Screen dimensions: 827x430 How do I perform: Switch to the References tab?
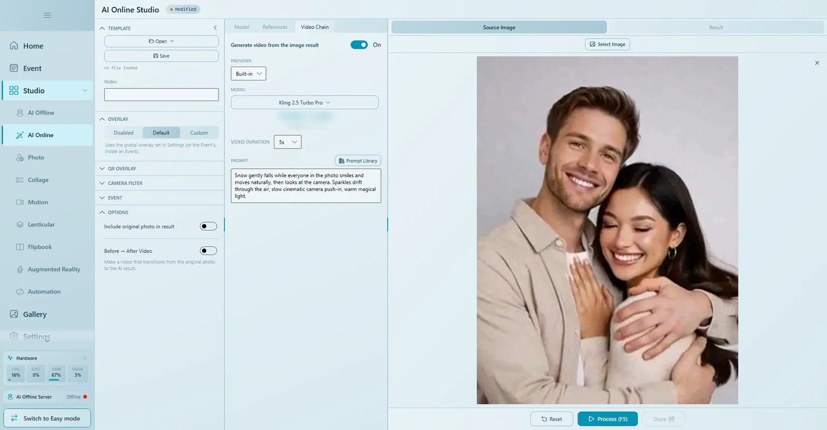[275, 27]
